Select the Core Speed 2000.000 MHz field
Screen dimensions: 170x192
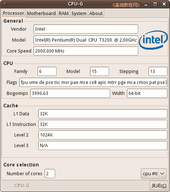[86, 51]
